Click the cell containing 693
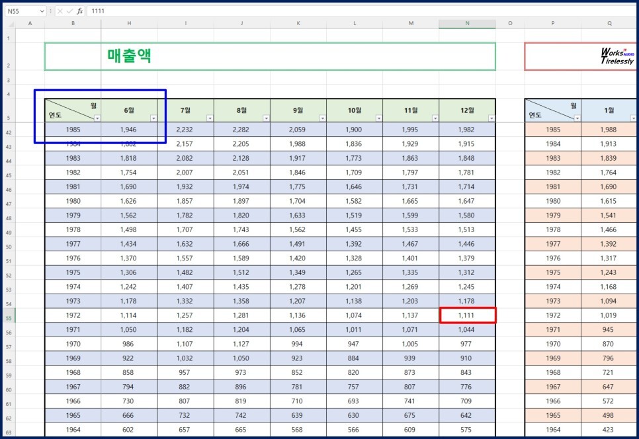Screen dimensions: 639x439 point(354,401)
